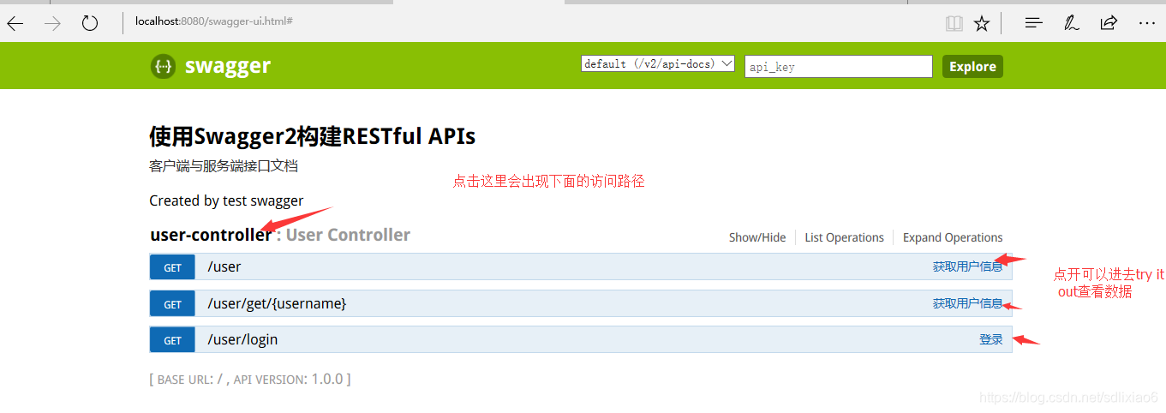Click 登录 description on /user/login row
Image resolution: width=1166 pixels, height=413 pixels.
point(991,339)
